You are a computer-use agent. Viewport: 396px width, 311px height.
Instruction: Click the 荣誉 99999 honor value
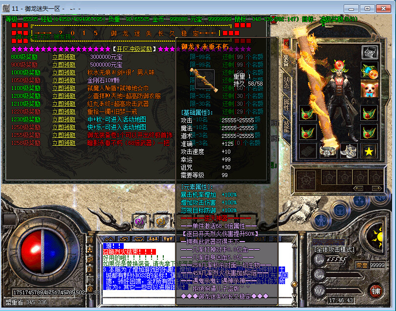pyautogui.click(x=370, y=265)
